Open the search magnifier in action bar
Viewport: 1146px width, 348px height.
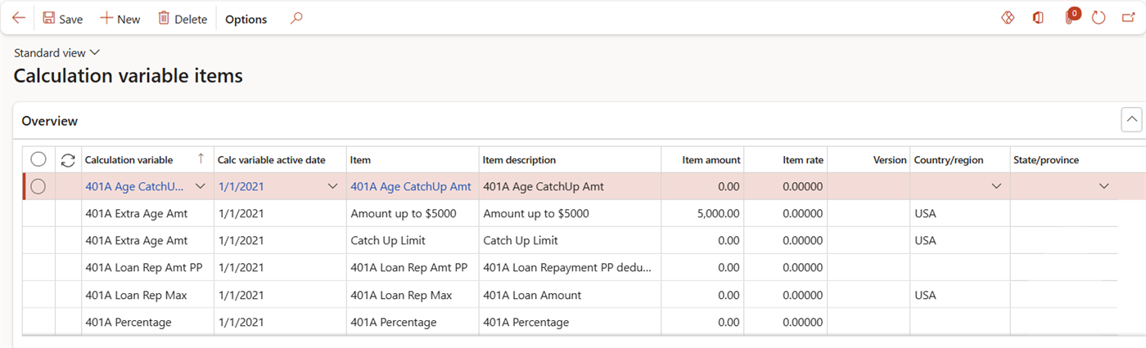point(296,18)
